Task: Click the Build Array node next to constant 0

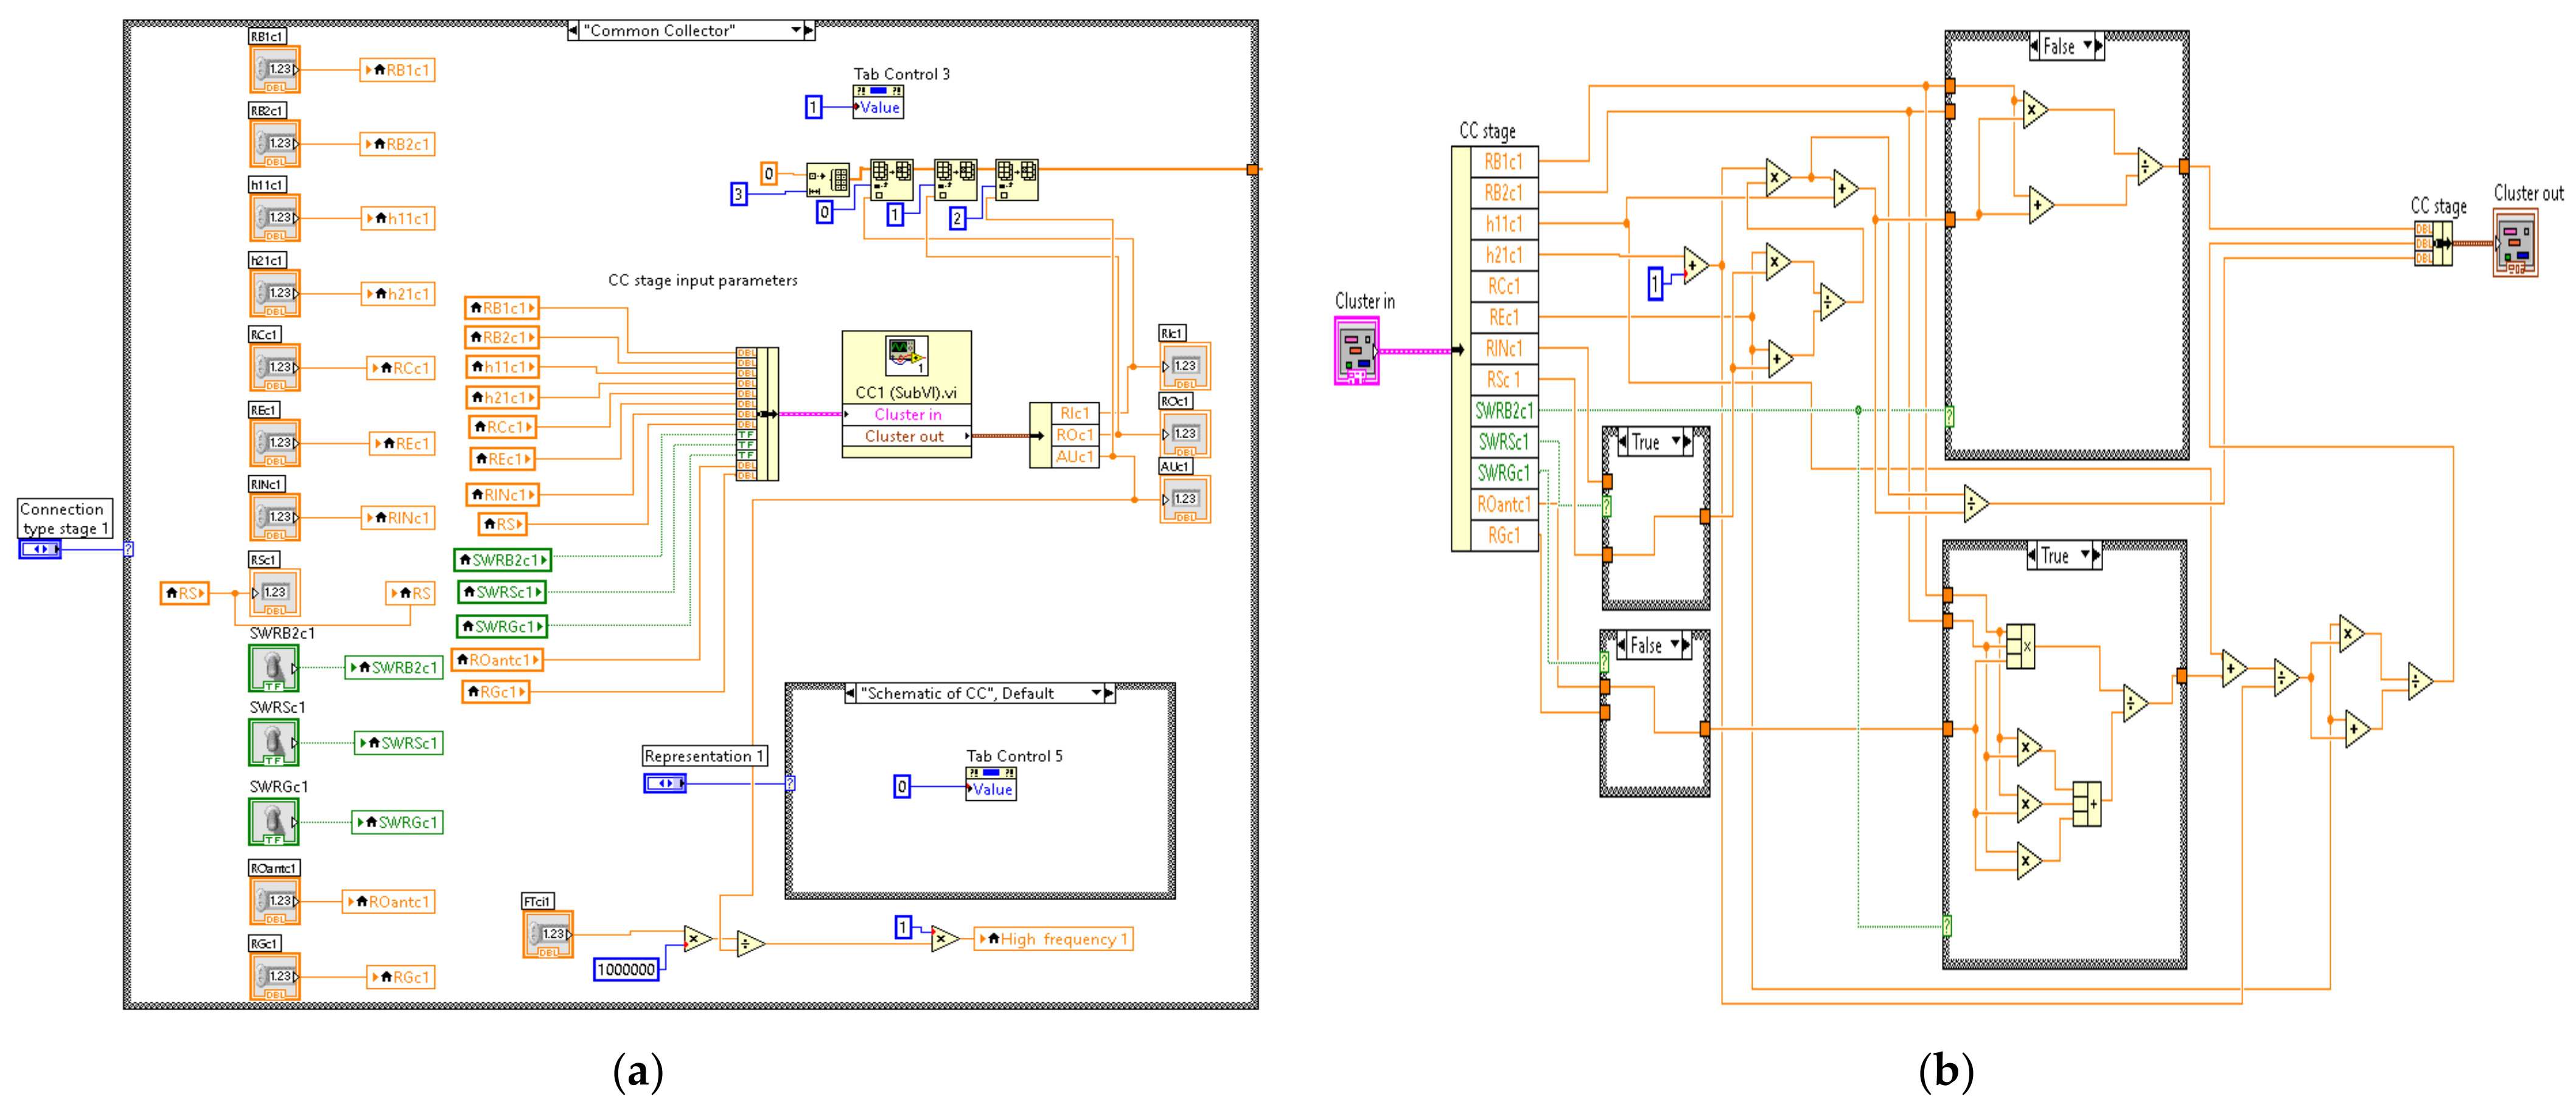Action: click(x=828, y=180)
